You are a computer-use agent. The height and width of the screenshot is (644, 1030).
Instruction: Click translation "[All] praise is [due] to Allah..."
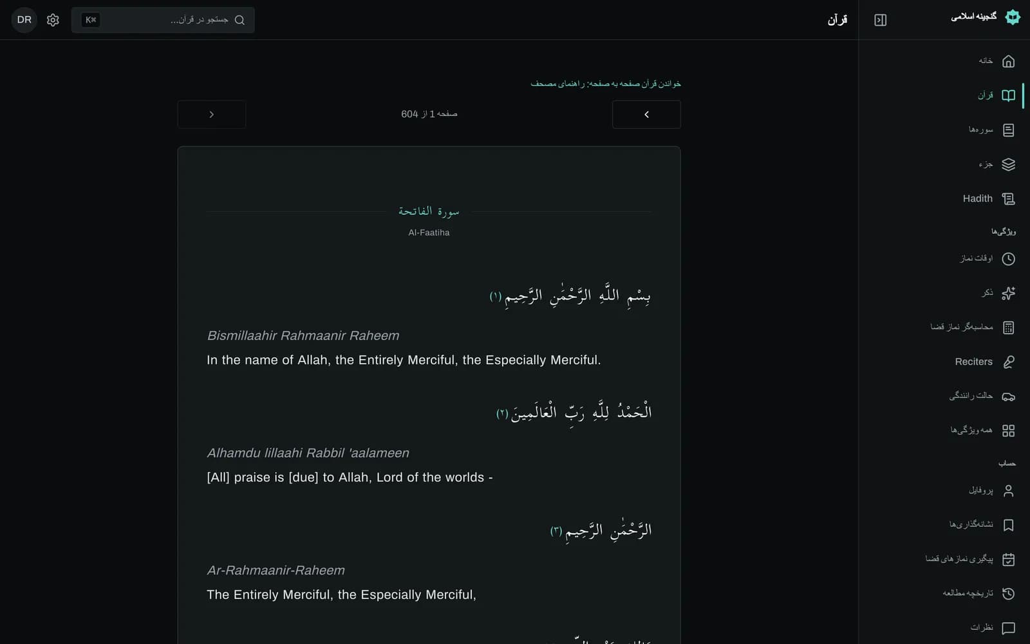[x=350, y=477]
